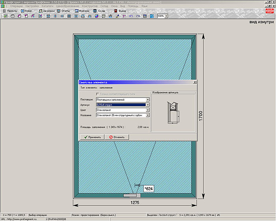
Task: Open the Каталоги menu
Action: pos(48,7)
